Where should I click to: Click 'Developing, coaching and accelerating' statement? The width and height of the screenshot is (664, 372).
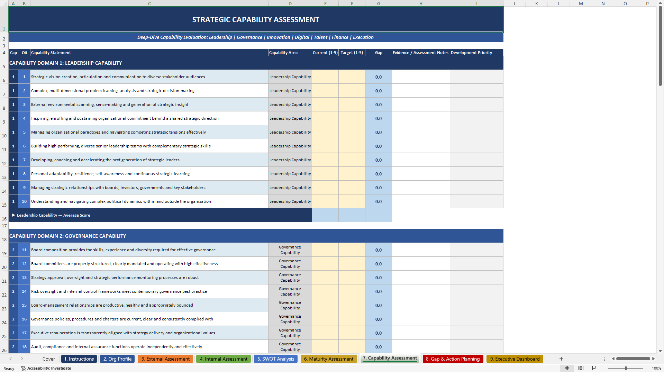click(x=149, y=160)
